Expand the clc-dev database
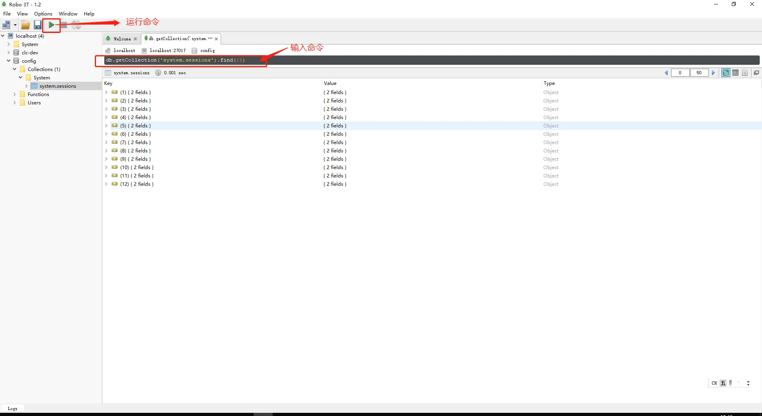This screenshot has height=416, width=762. [x=9, y=52]
